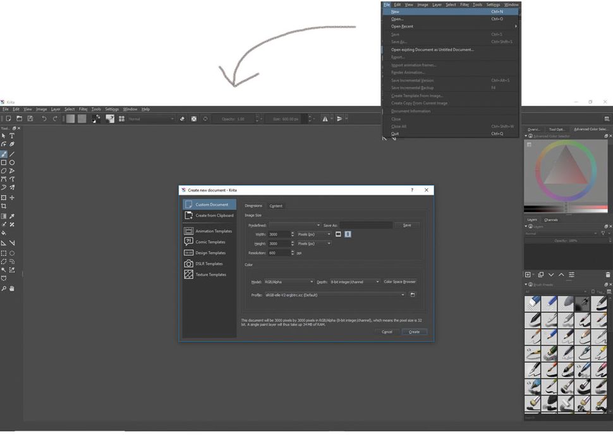Open the Zoom tool
The image size is (613, 440).
pyautogui.click(x=4, y=288)
